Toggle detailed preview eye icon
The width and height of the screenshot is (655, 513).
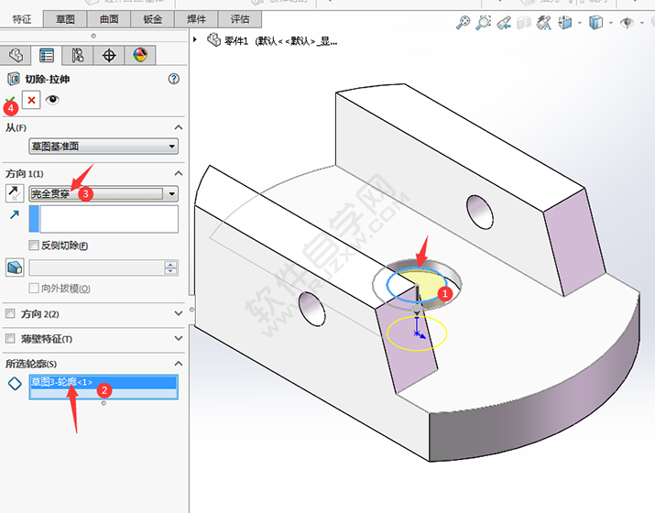point(52,100)
